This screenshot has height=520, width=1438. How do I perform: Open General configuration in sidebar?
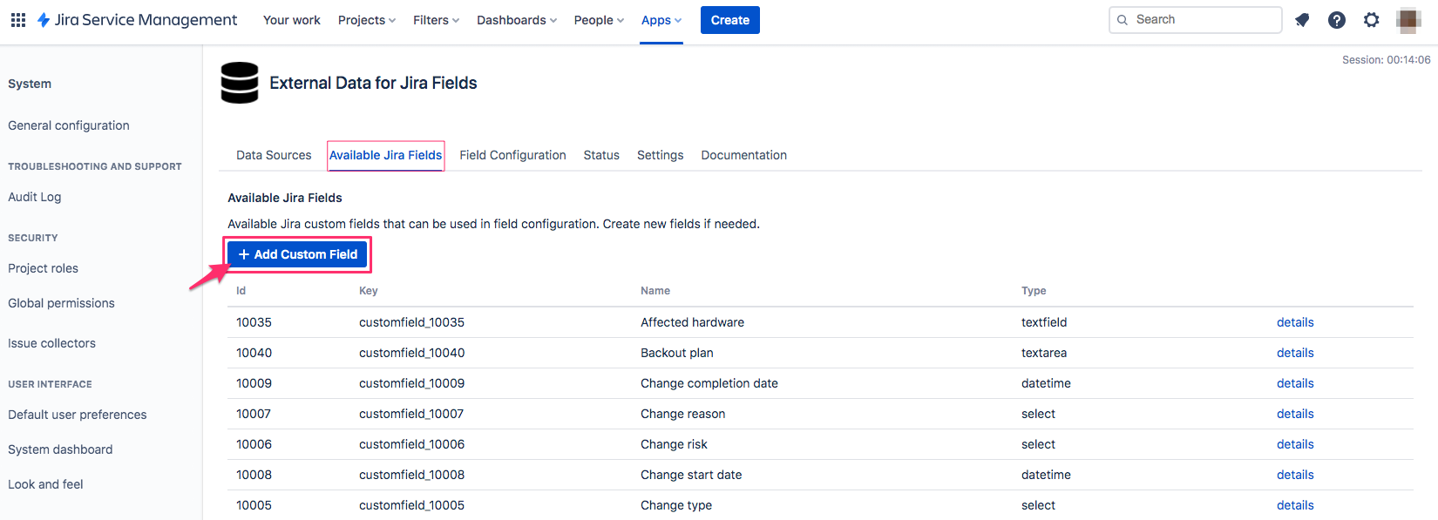pyautogui.click(x=69, y=125)
